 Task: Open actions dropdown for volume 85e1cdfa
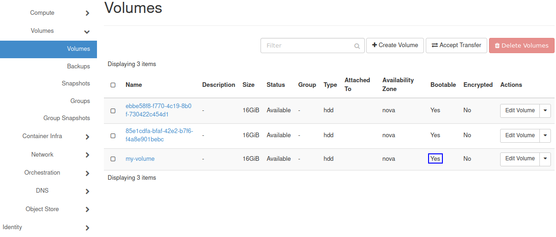[545, 135]
